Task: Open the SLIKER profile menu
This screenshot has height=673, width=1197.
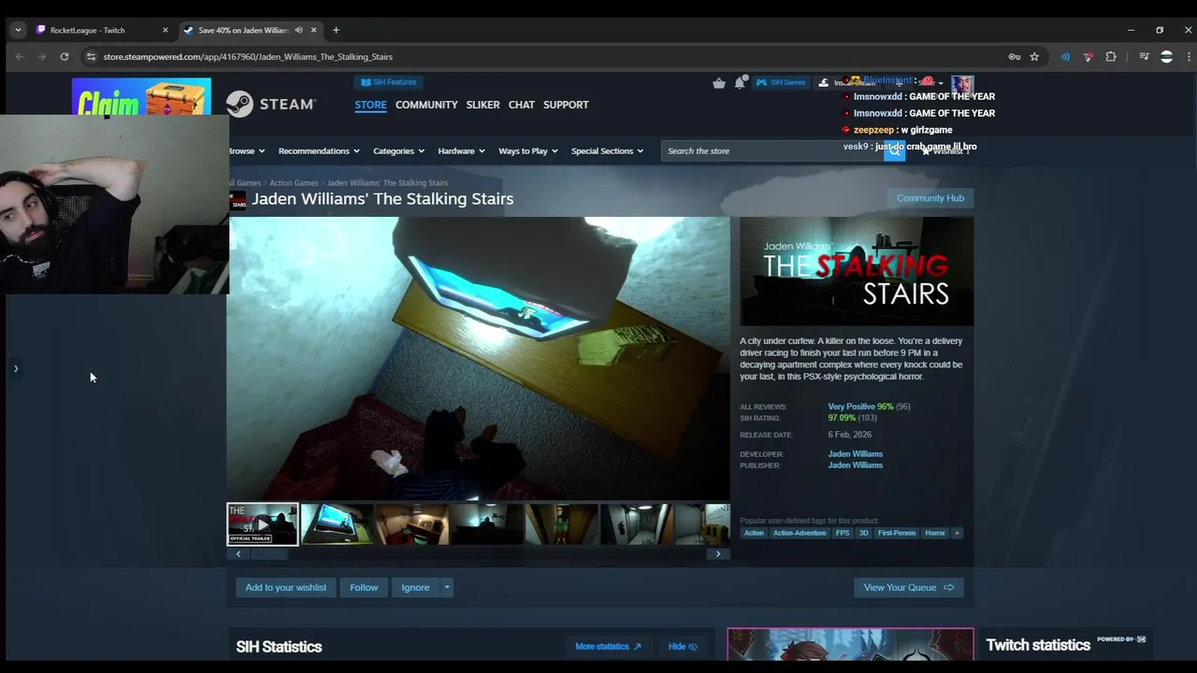Action: [483, 105]
